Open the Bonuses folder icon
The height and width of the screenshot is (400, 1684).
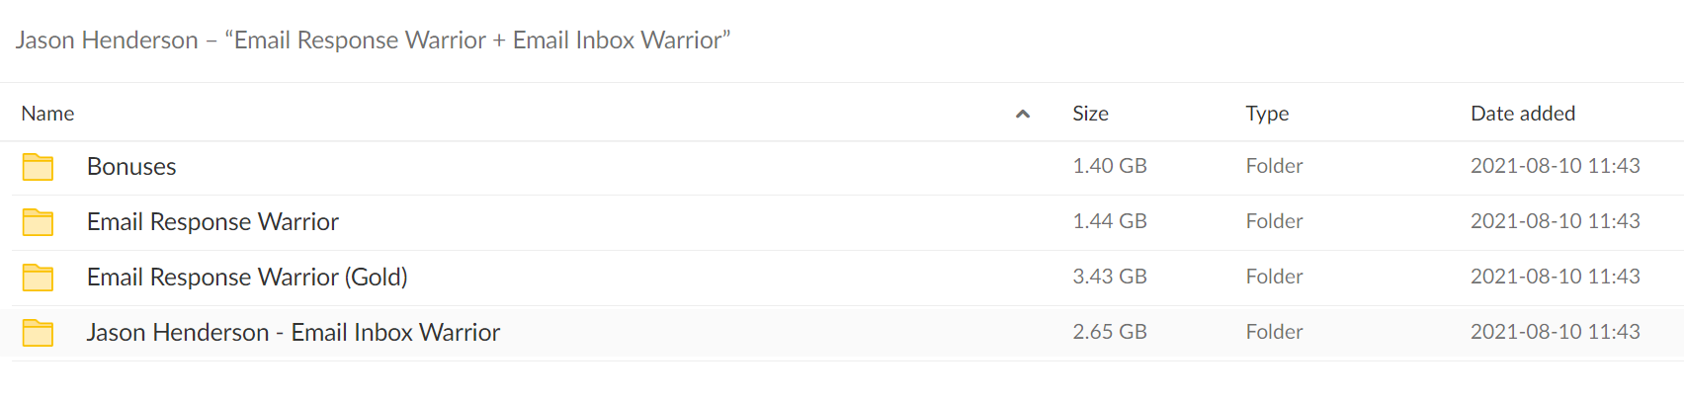pos(38,167)
